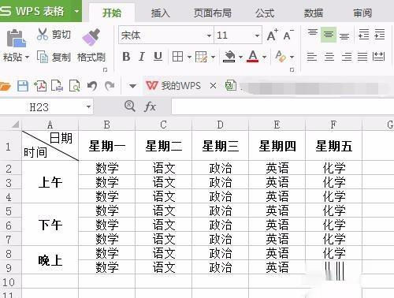
Task: Open the 公式 tab
Action: pos(265,13)
